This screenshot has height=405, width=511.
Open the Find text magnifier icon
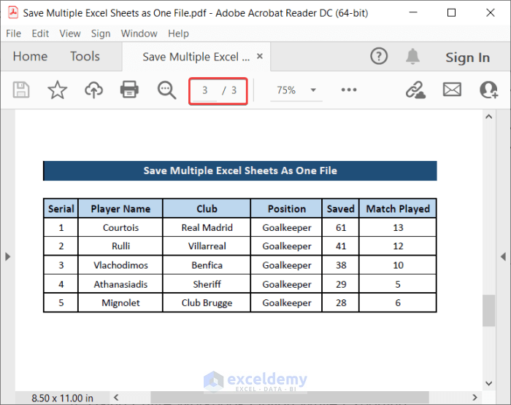point(166,90)
